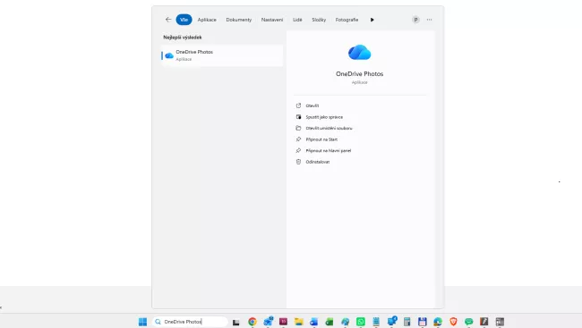Switch to the Lidé filter tab

[297, 20]
